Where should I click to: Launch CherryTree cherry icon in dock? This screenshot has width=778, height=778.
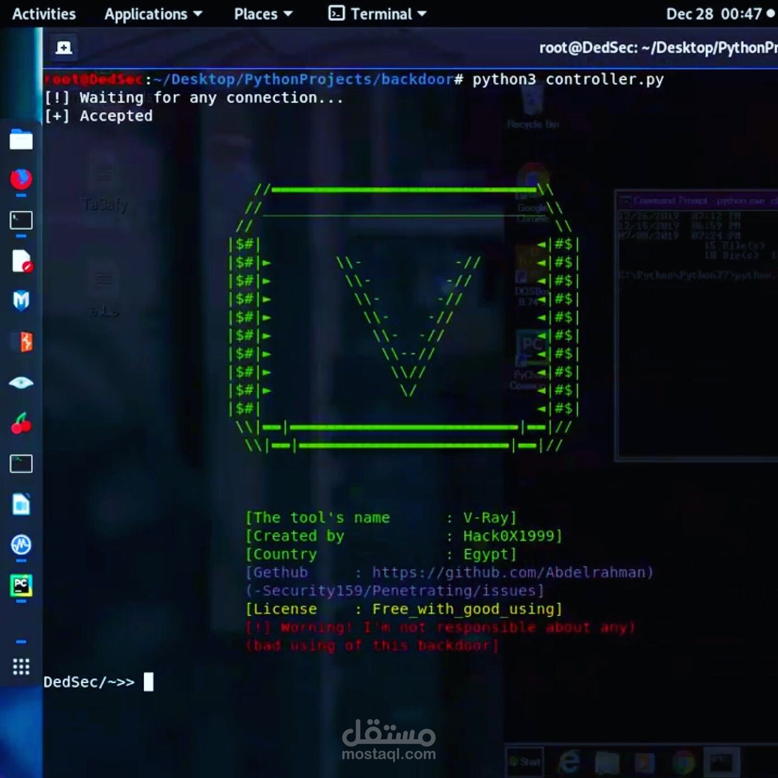point(21,423)
